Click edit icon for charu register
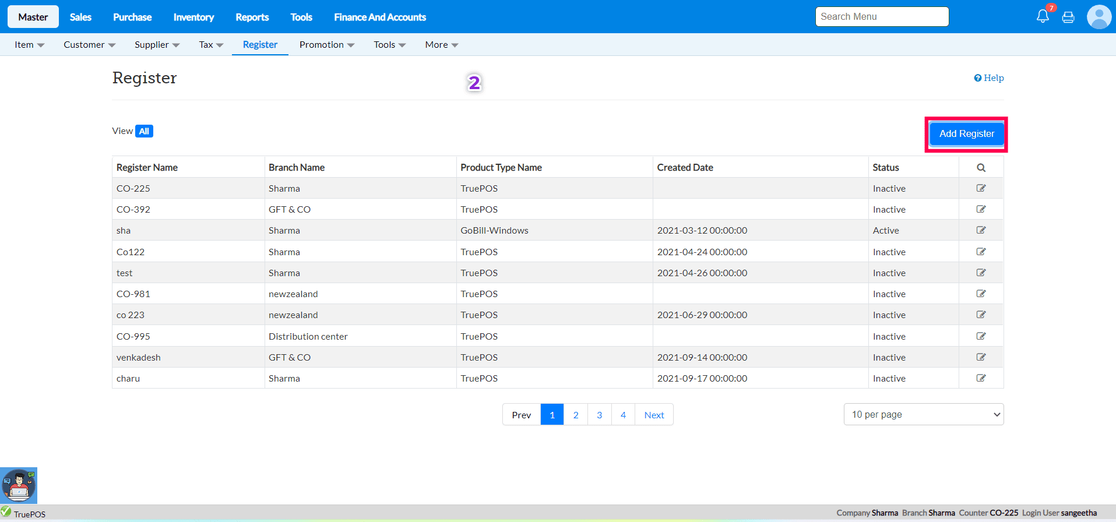1116x522 pixels. pyautogui.click(x=981, y=378)
